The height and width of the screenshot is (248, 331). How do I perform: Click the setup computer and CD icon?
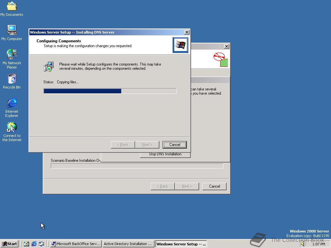tap(49, 67)
